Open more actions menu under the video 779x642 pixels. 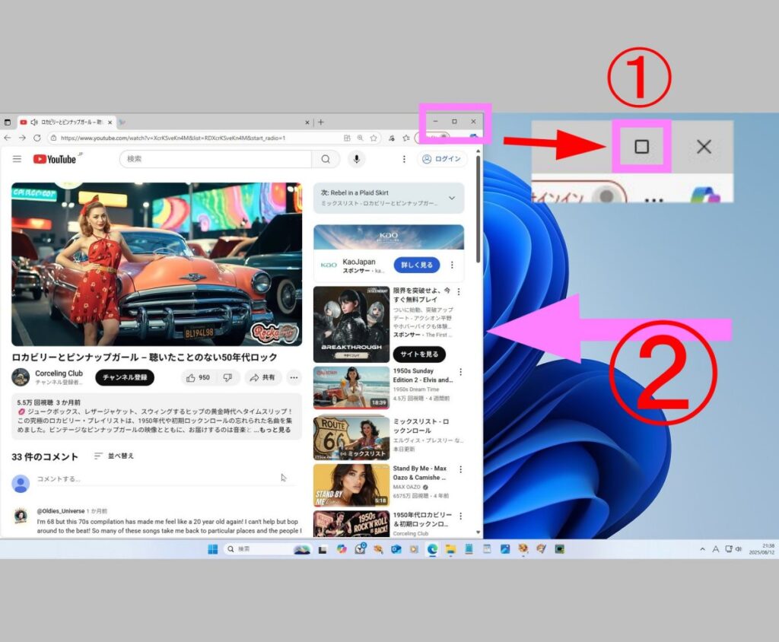pyautogui.click(x=294, y=377)
